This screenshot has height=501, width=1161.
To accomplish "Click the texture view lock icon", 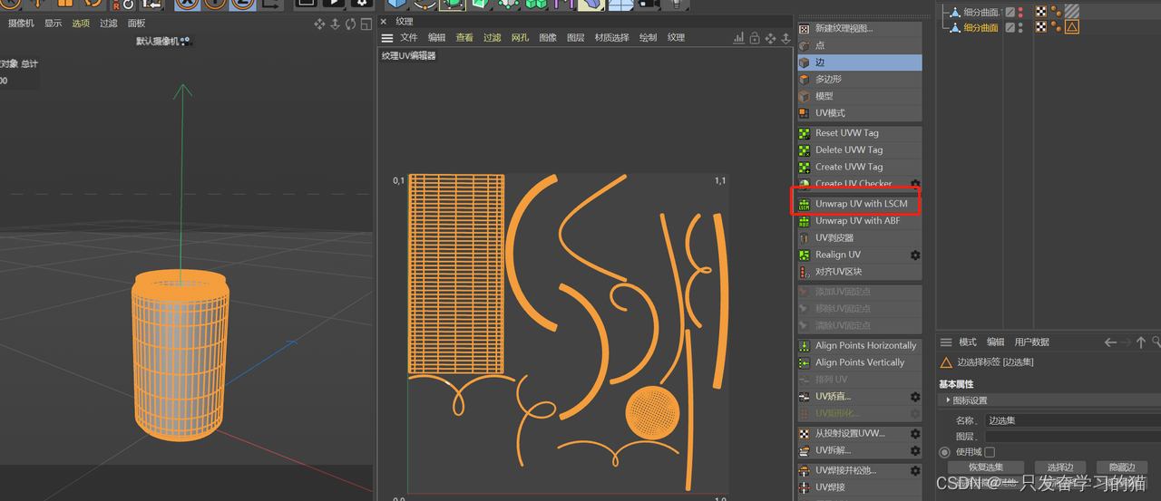I will pos(754,38).
